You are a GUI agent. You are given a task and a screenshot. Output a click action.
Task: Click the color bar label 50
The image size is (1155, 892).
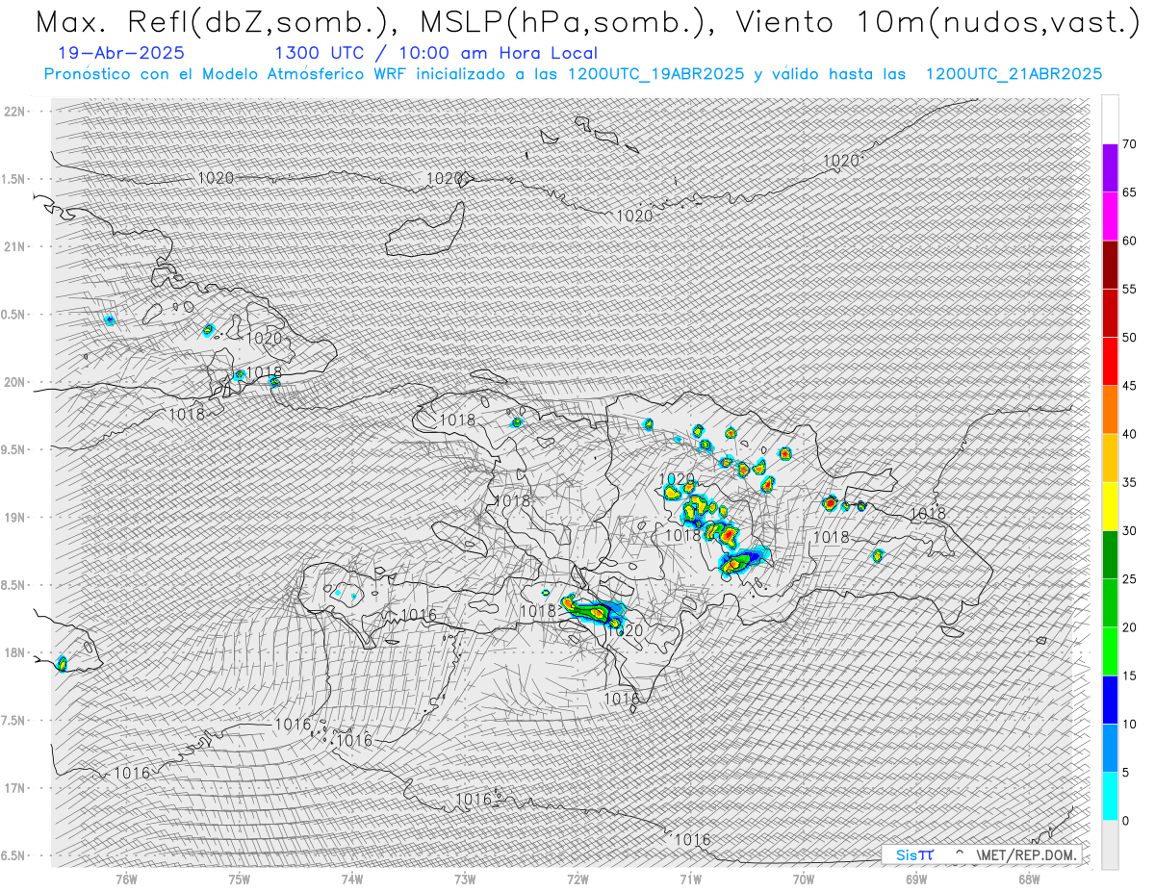(1129, 338)
